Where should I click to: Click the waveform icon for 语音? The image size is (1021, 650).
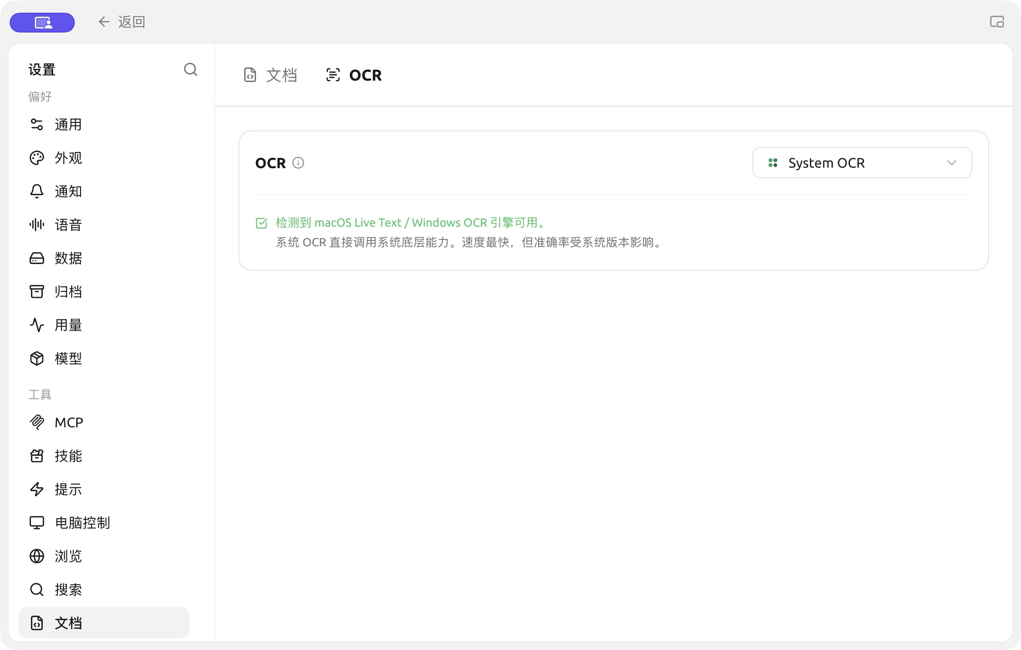point(37,225)
